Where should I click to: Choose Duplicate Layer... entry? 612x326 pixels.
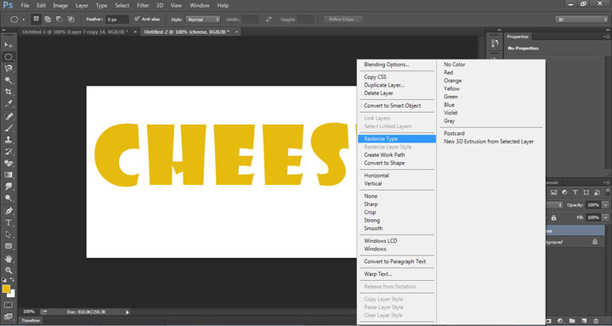[384, 85]
